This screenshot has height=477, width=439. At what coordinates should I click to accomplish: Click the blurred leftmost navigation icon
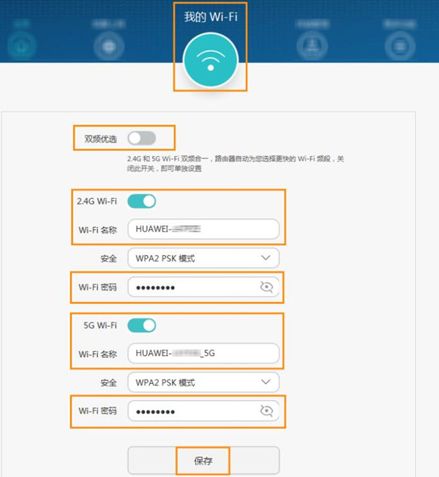[x=21, y=46]
